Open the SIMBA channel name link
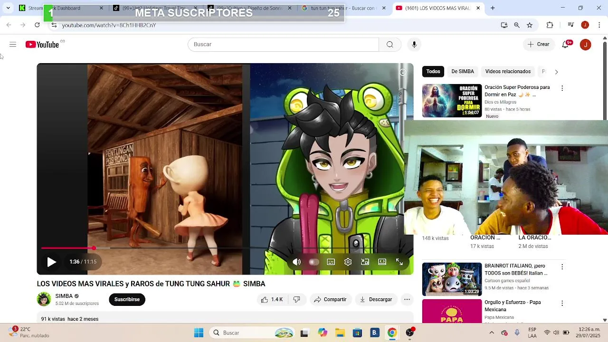The width and height of the screenshot is (608, 342). tap(64, 296)
